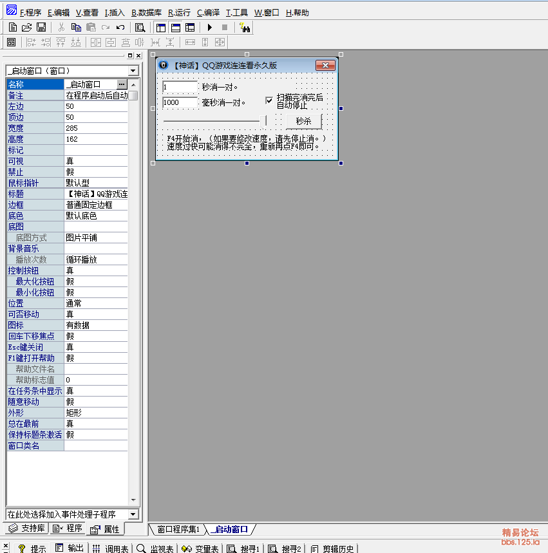This screenshot has height=553, width=548.
Task: Open H.帮助 menu
Action: pos(298,13)
